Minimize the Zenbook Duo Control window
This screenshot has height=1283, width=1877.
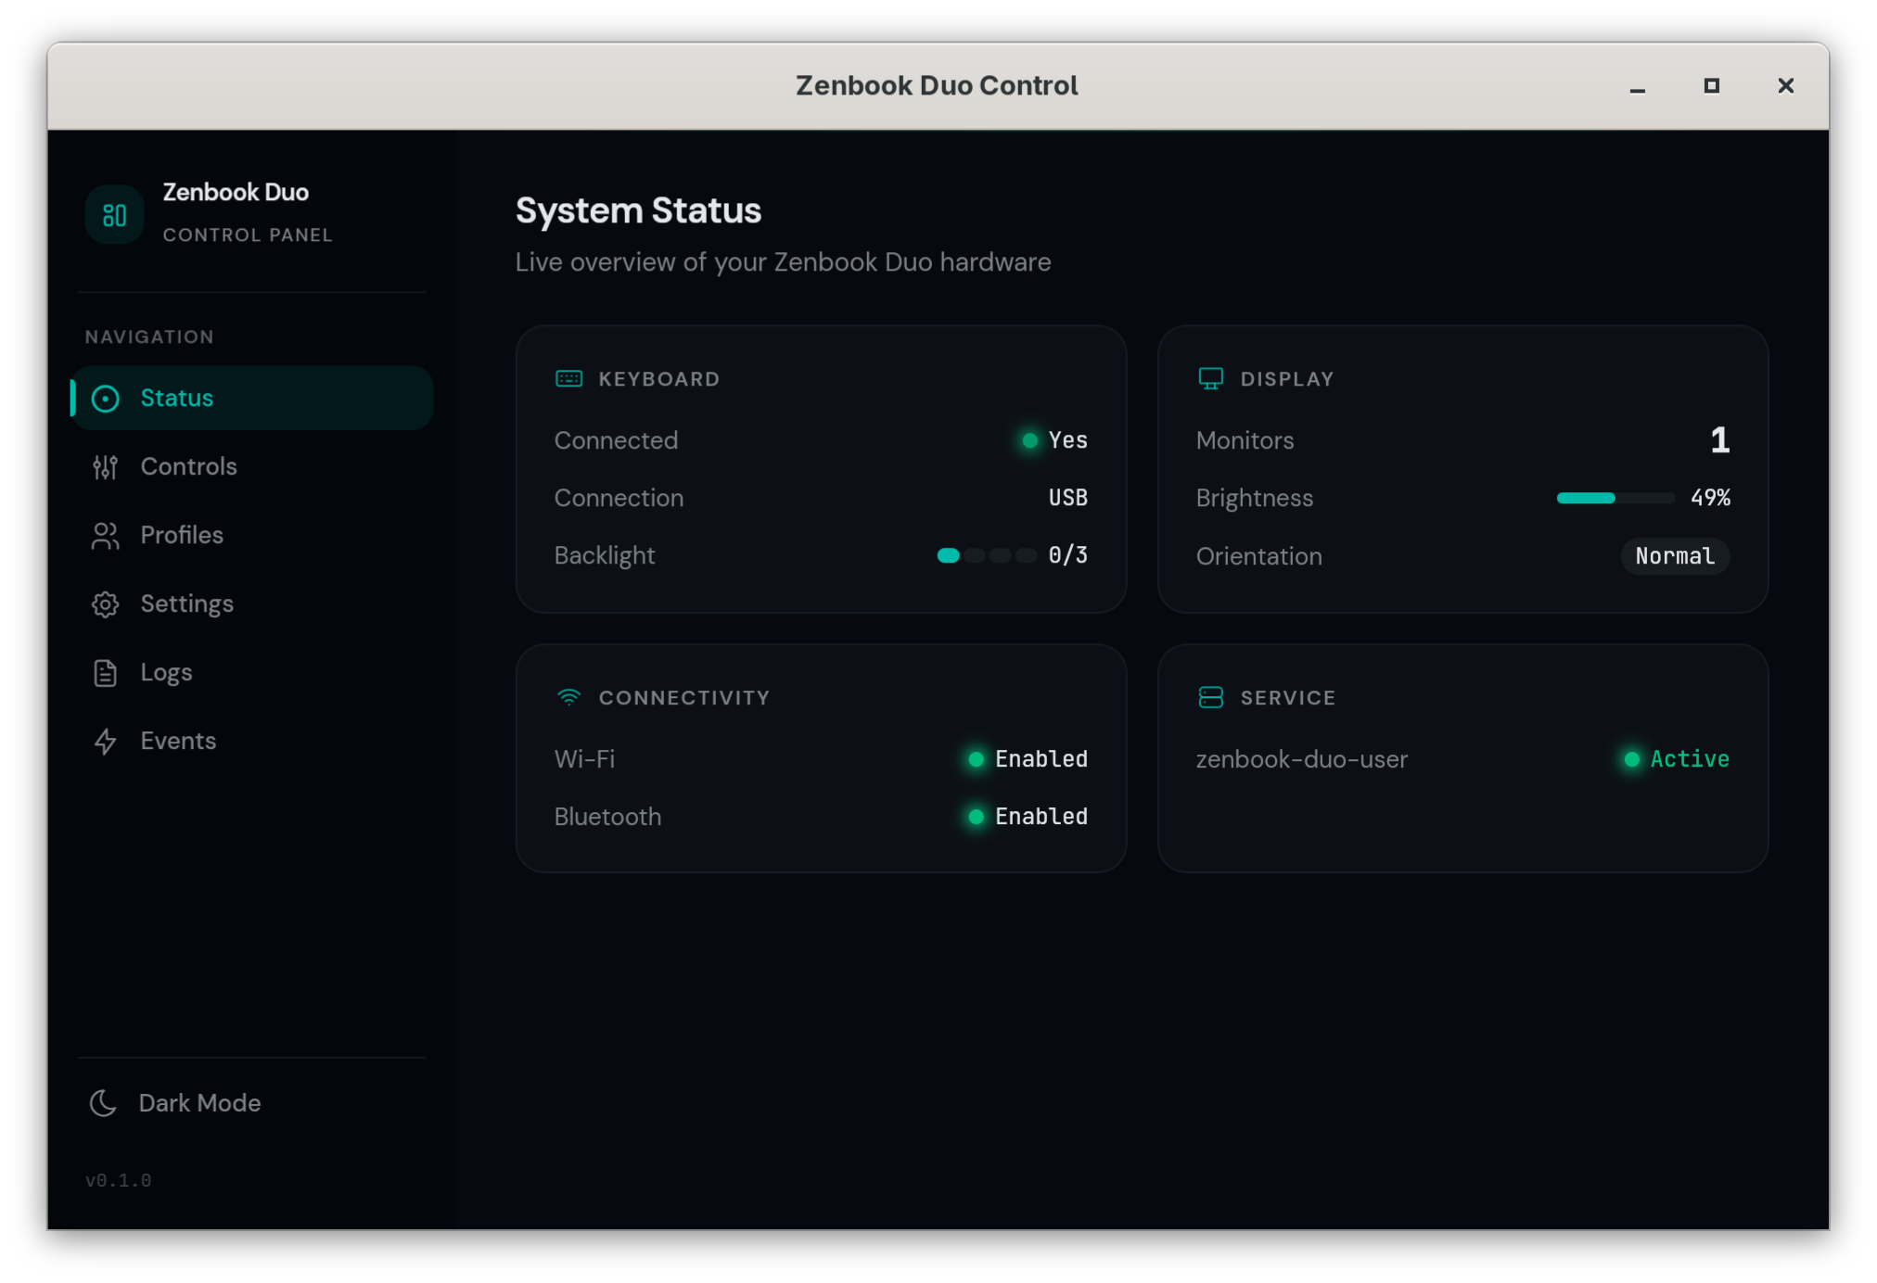tap(1638, 87)
